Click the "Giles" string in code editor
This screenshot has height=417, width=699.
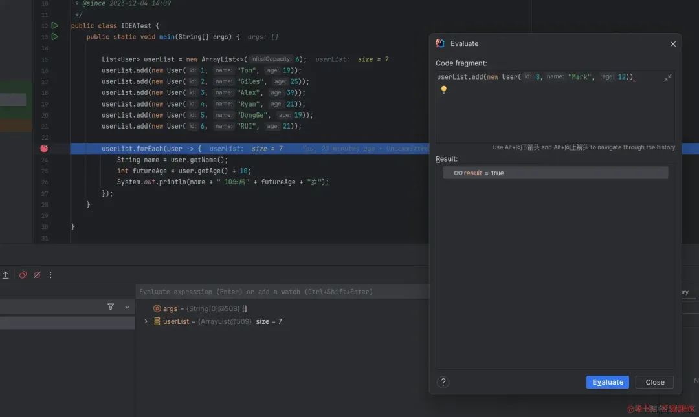click(x=251, y=81)
